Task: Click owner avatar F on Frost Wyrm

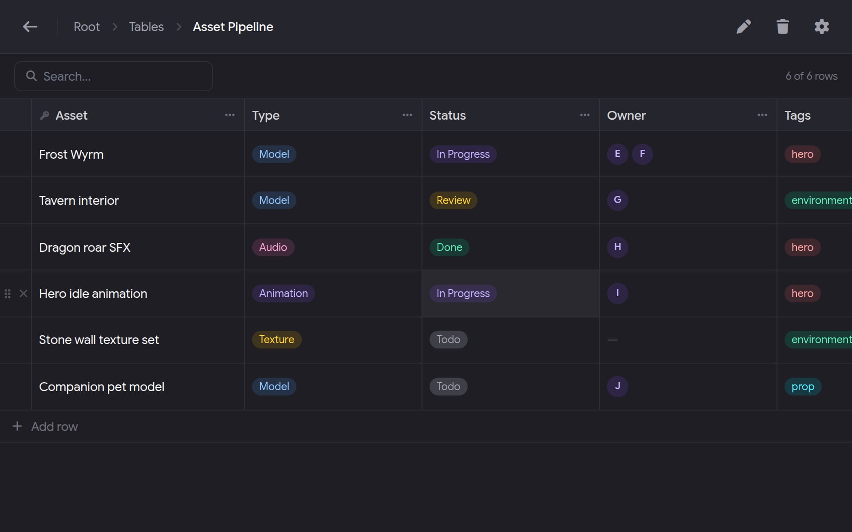Action: [643, 154]
